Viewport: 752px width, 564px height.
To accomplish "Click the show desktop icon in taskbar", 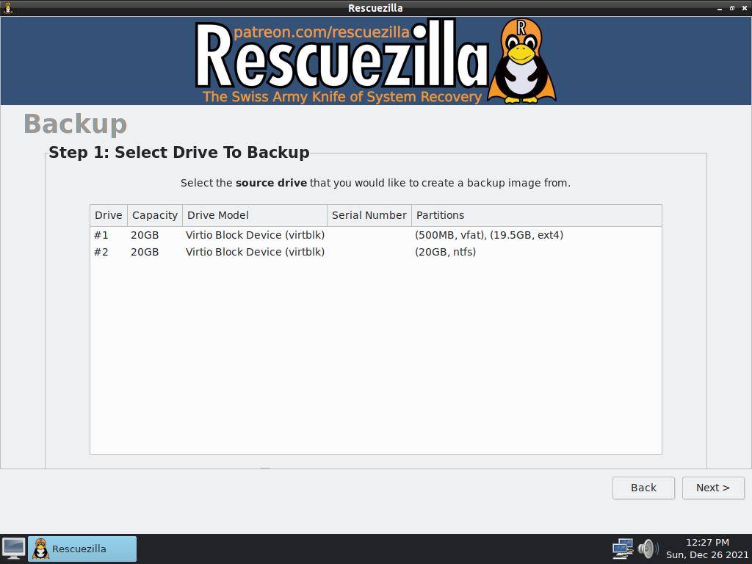I will click(13, 549).
